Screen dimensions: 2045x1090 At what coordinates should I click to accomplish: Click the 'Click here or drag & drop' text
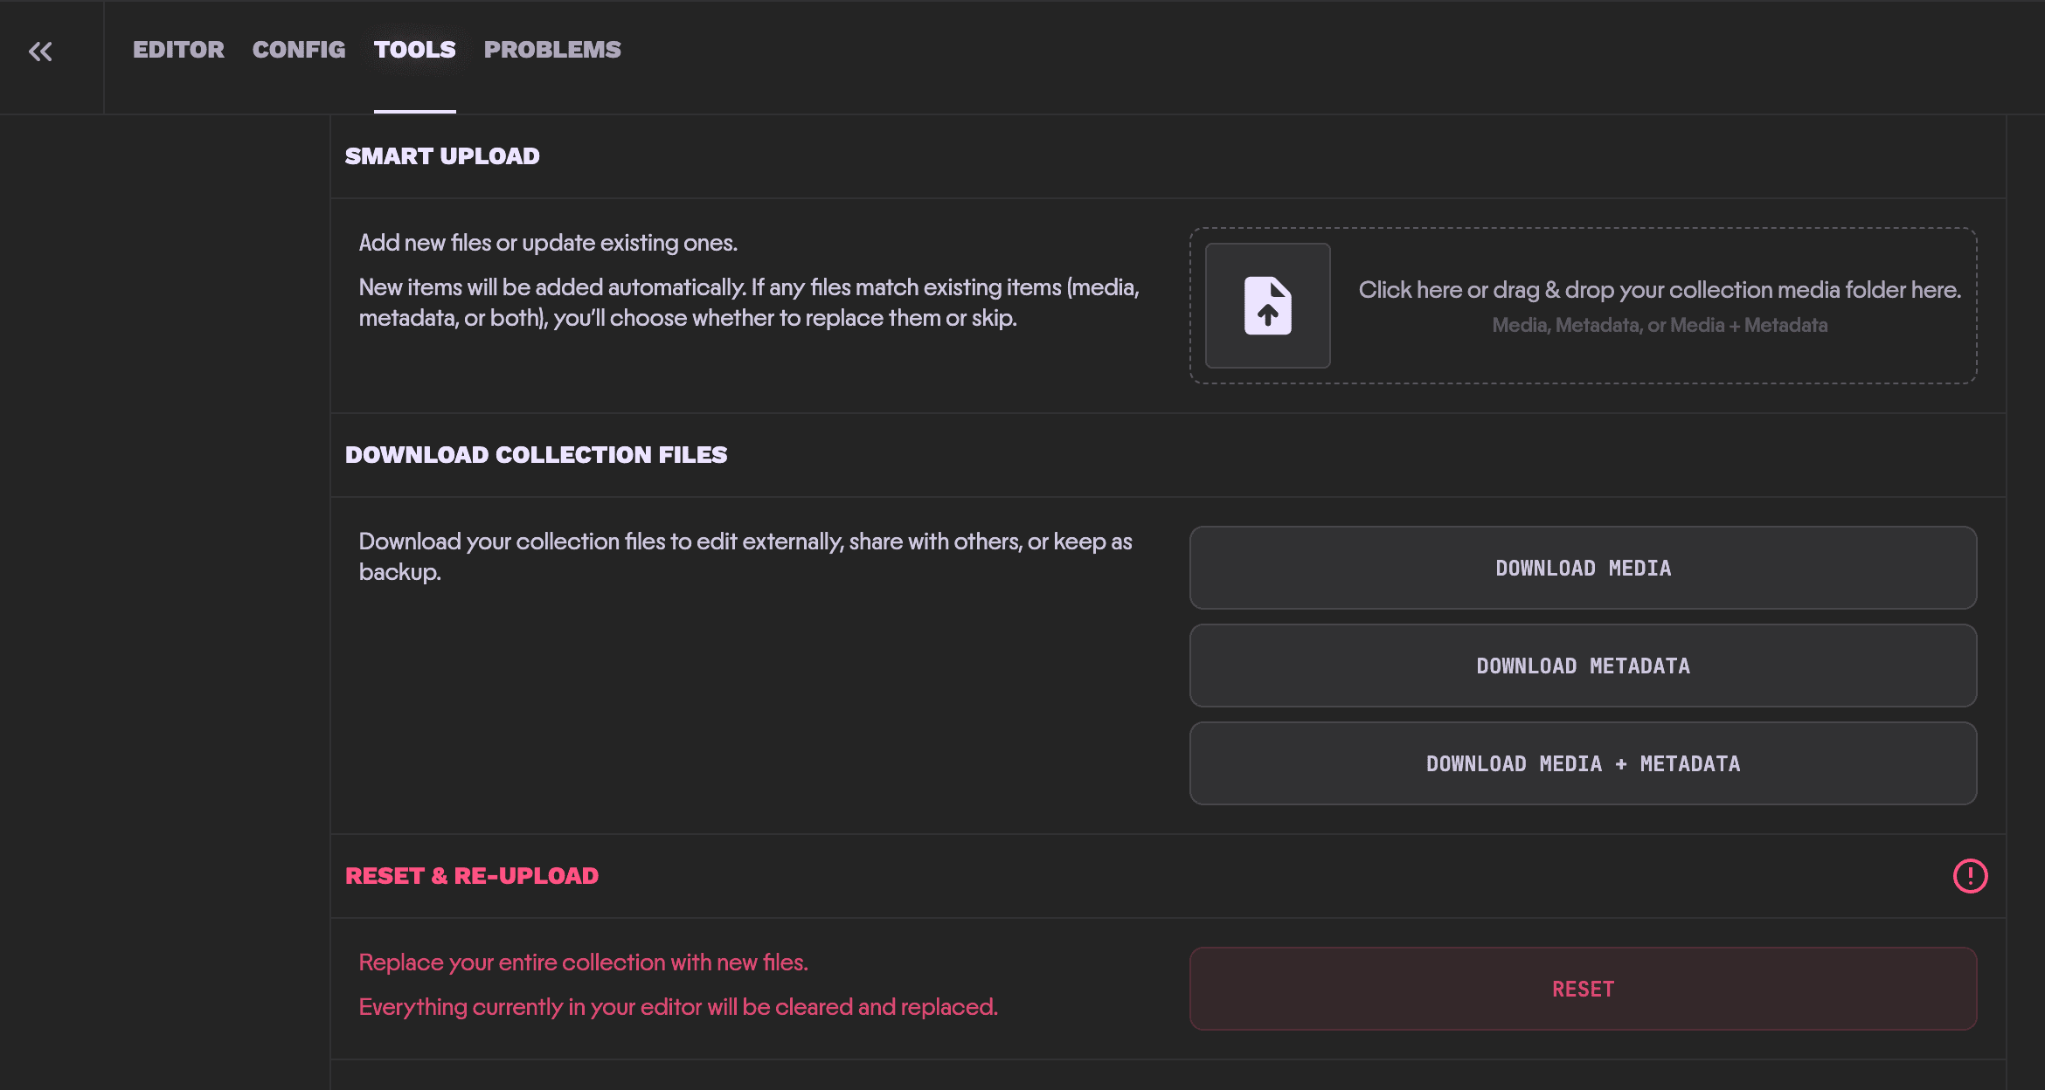coord(1660,289)
